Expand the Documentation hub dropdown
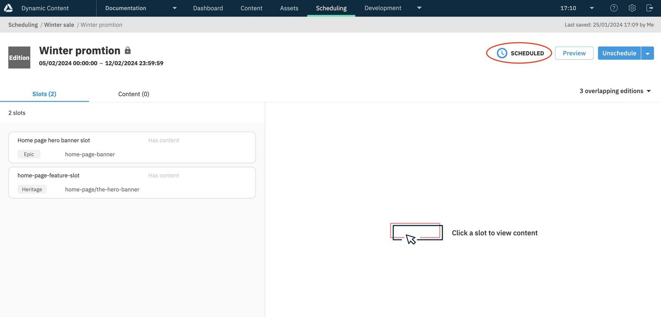The height and width of the screenshot is (317, 661). [174, 8]
